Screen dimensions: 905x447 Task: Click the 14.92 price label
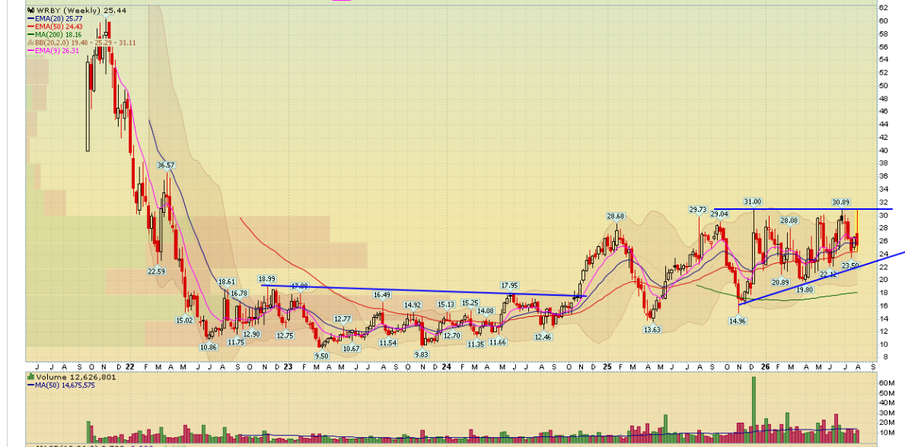pos(412,305)
